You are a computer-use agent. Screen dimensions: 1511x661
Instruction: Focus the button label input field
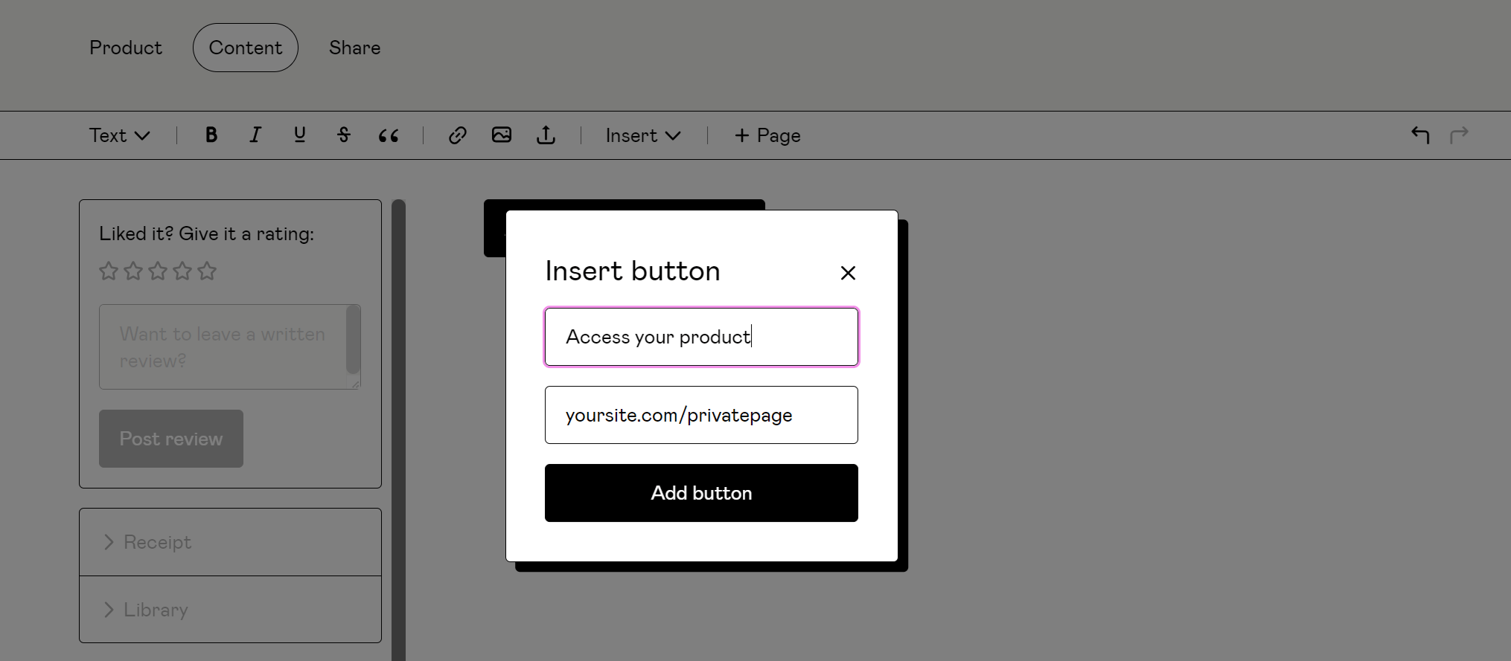(x=701, y=337)
